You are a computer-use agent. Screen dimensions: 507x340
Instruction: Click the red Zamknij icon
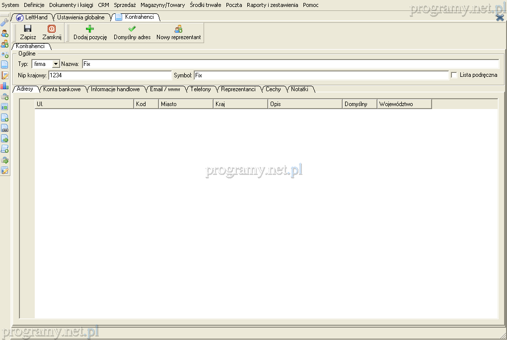52,29
